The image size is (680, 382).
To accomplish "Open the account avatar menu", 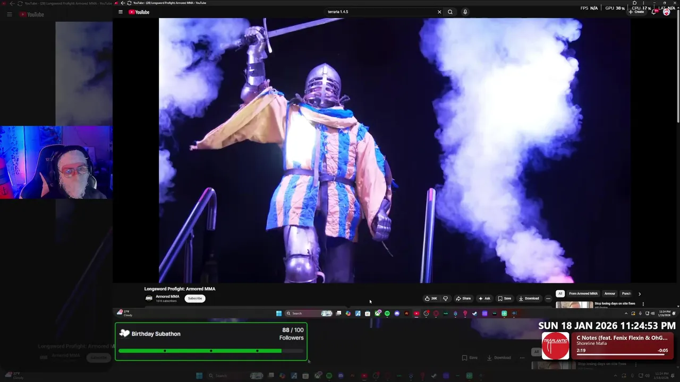I will (x=666, y=12).
